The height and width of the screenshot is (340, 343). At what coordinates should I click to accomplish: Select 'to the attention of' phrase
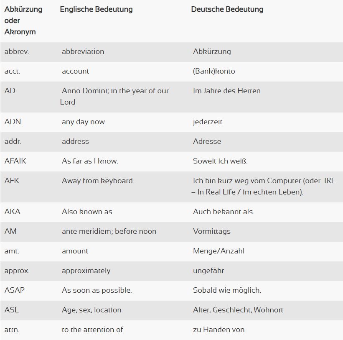92,330
